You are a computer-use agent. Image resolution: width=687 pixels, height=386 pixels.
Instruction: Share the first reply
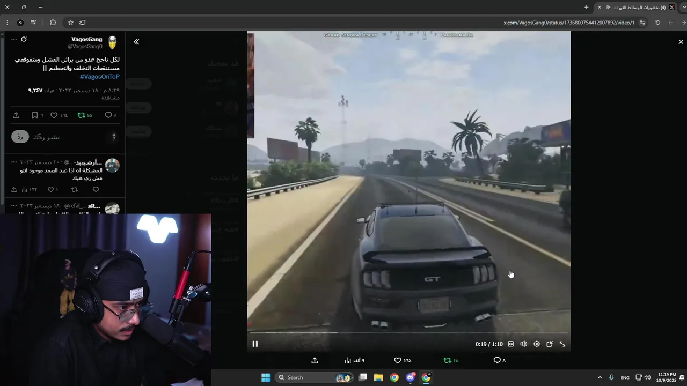point(14,190)
